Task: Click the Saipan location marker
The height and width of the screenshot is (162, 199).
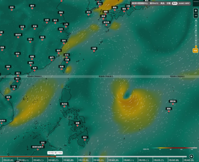Action: [x=173, y=104]
